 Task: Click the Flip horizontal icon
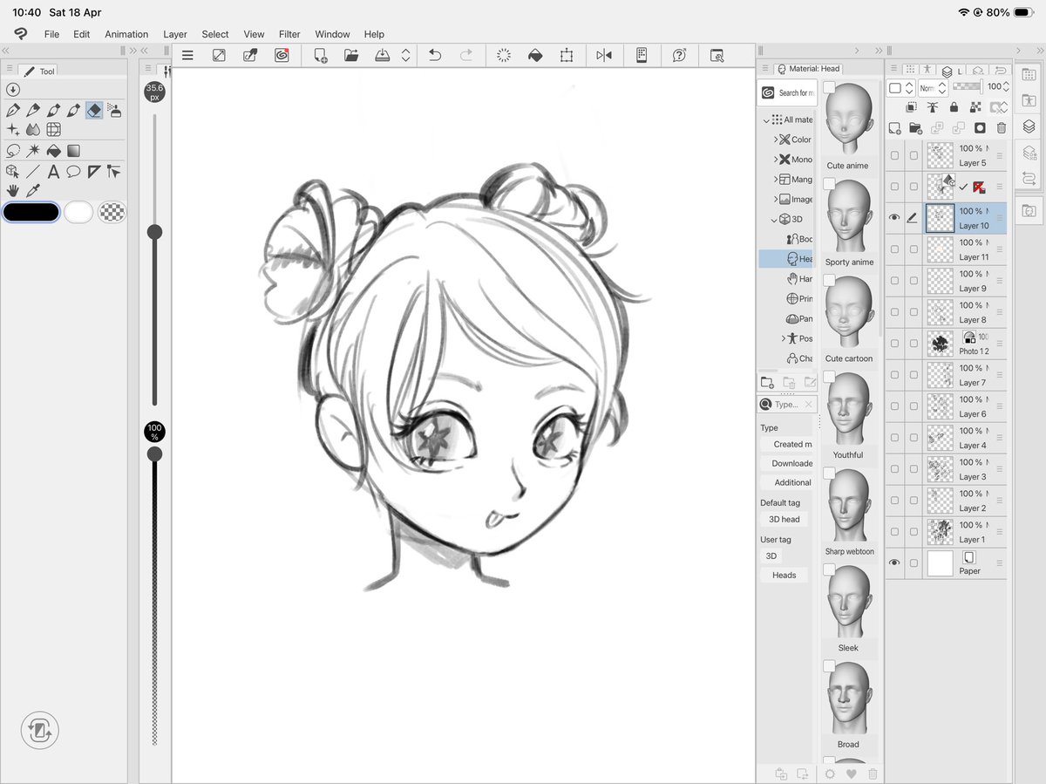(604, 55)
